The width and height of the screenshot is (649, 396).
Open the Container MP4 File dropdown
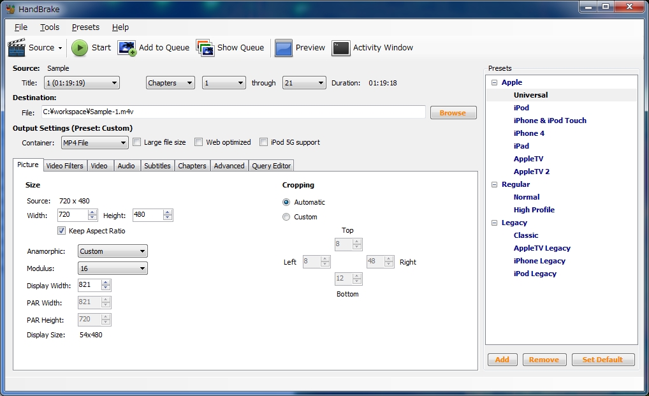[95, 143]
